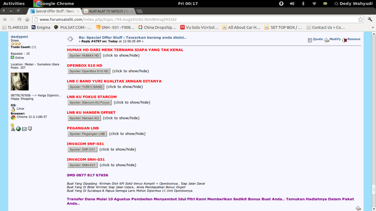Show the SNH-031 spoiler
The width and height of the screenshot is (376, 211).
[82, 165]
